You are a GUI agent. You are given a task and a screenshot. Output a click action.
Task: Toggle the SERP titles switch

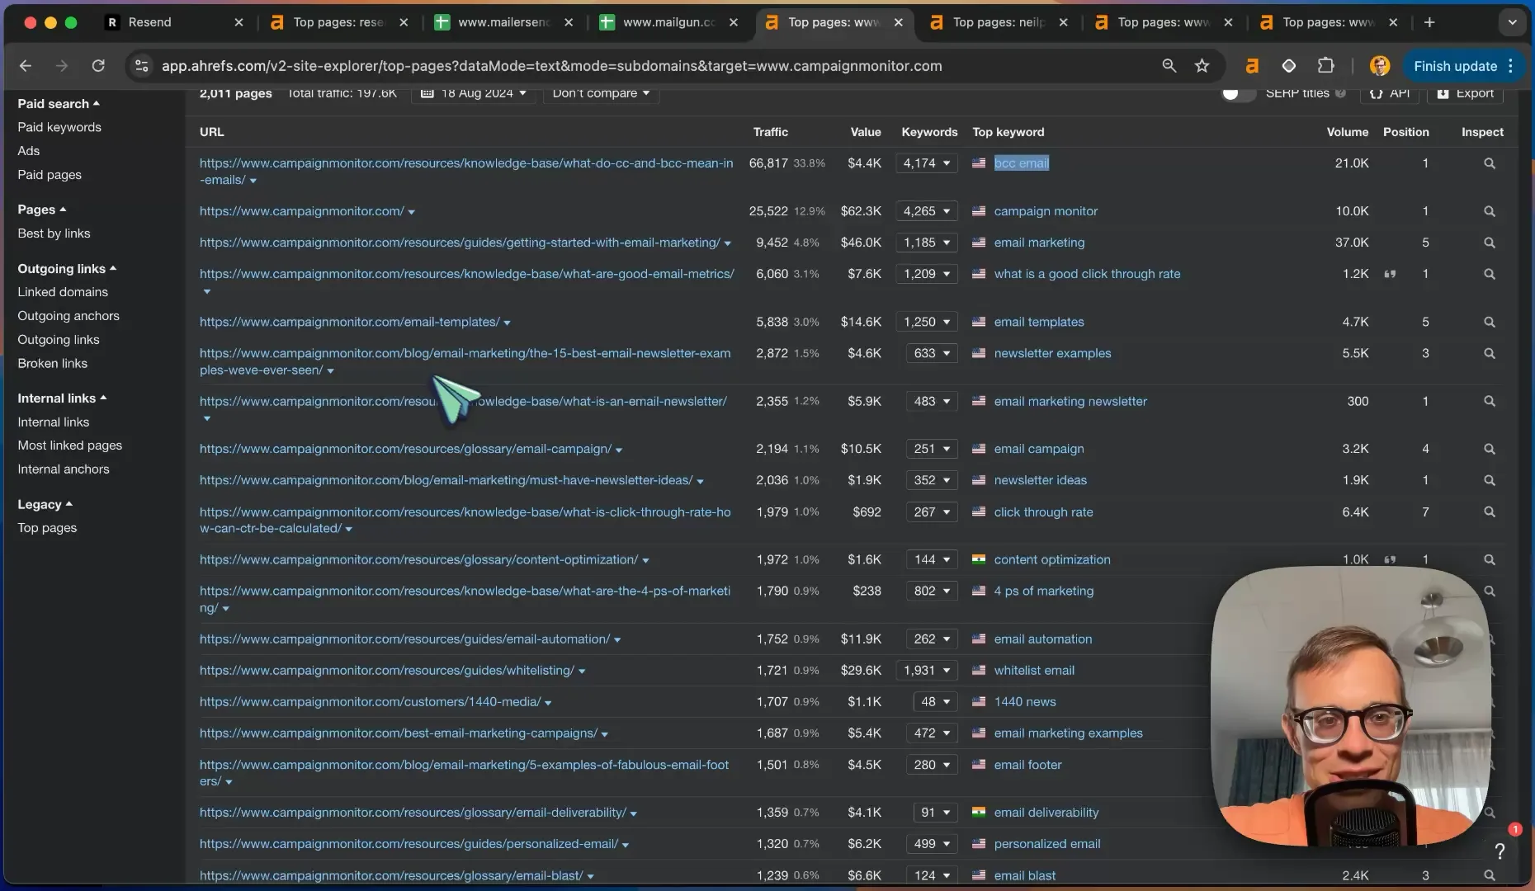pos(1237,93)
